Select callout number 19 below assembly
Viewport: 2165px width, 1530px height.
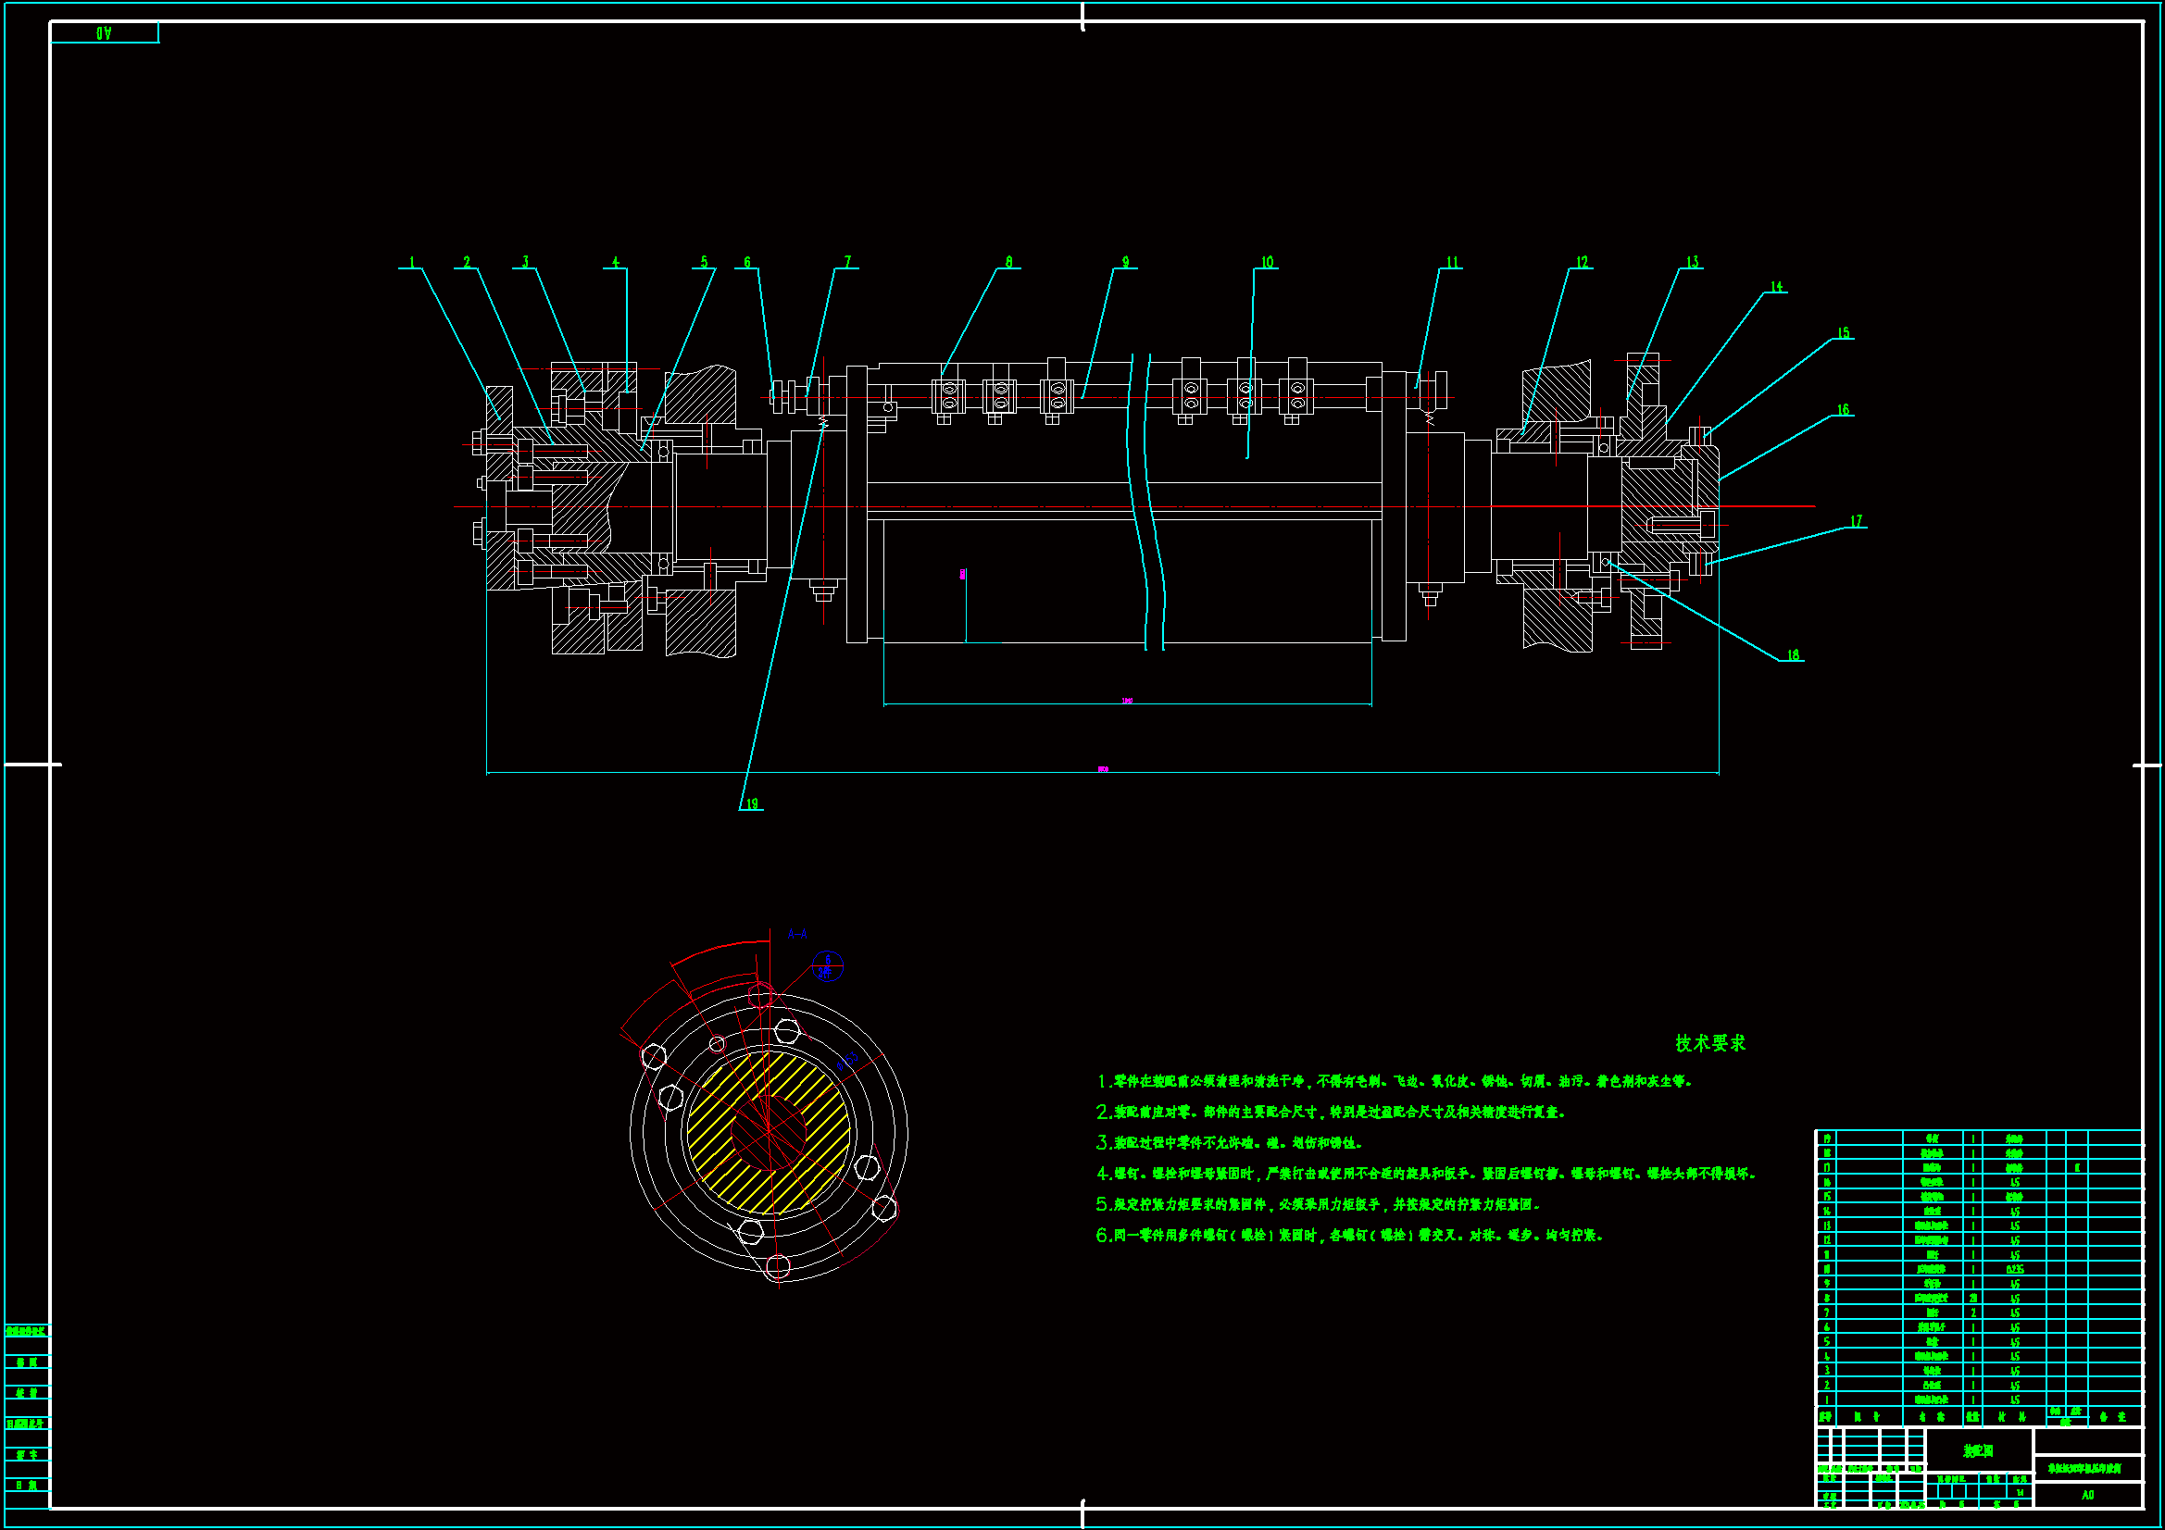(x=752, y=804)
